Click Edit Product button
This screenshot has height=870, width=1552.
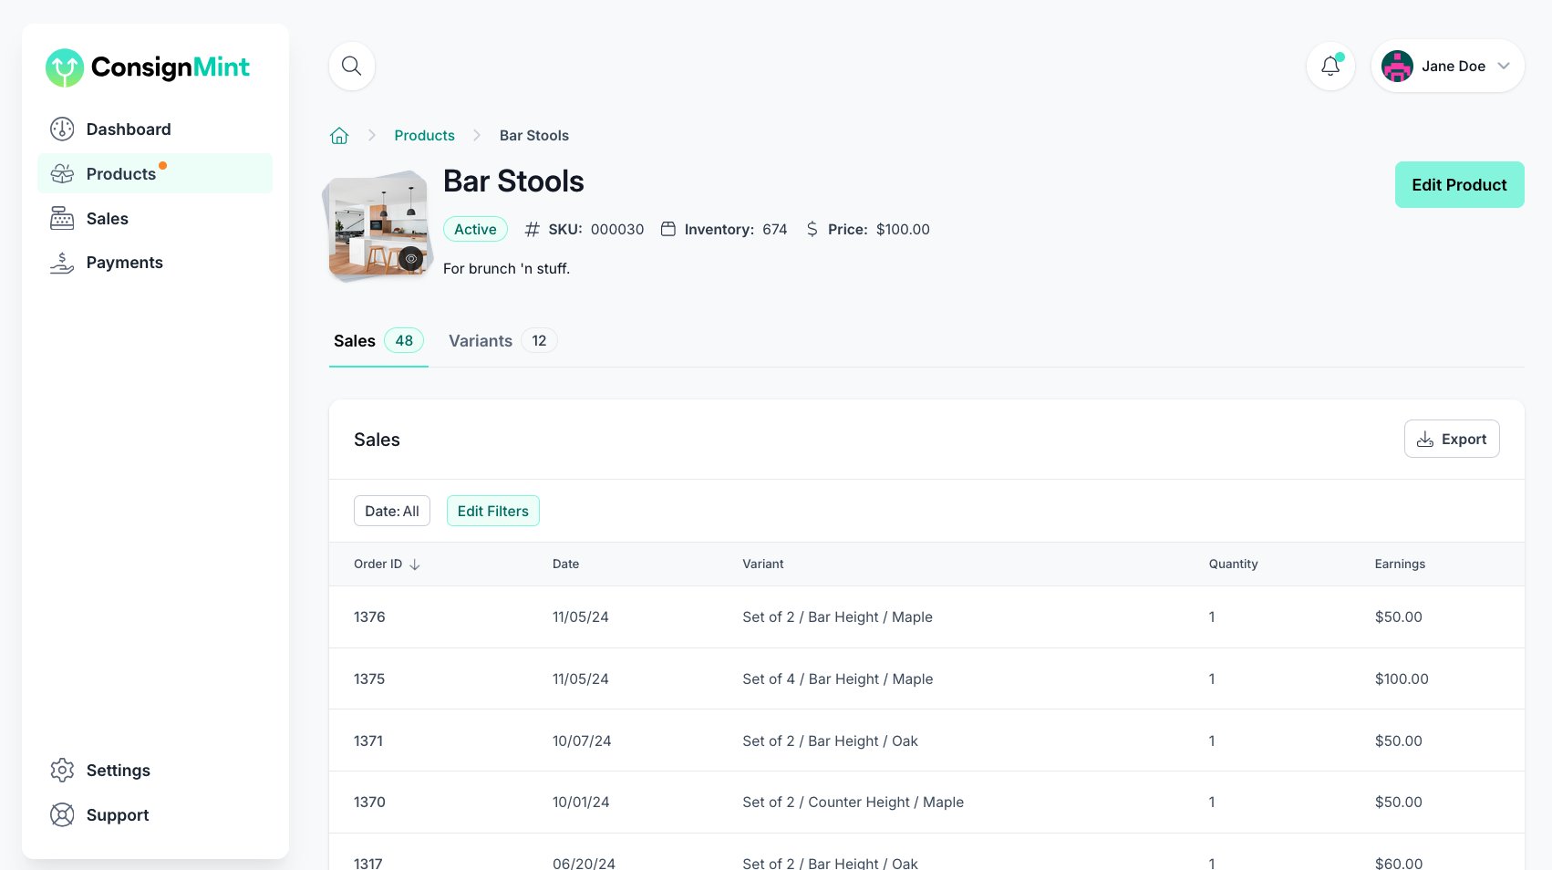(x=1459, y=185)
